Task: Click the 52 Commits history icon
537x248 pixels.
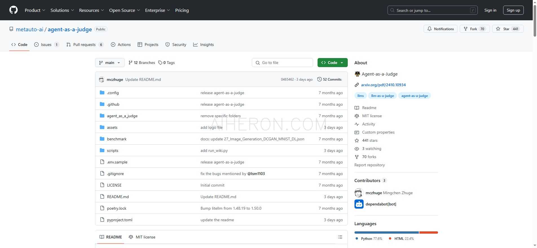Action: coord(320,79)
